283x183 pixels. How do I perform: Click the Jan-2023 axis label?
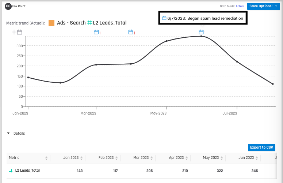[20, 113]
